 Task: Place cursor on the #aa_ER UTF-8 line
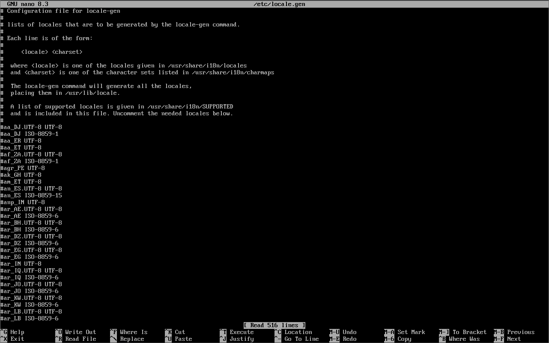point(21,141)
